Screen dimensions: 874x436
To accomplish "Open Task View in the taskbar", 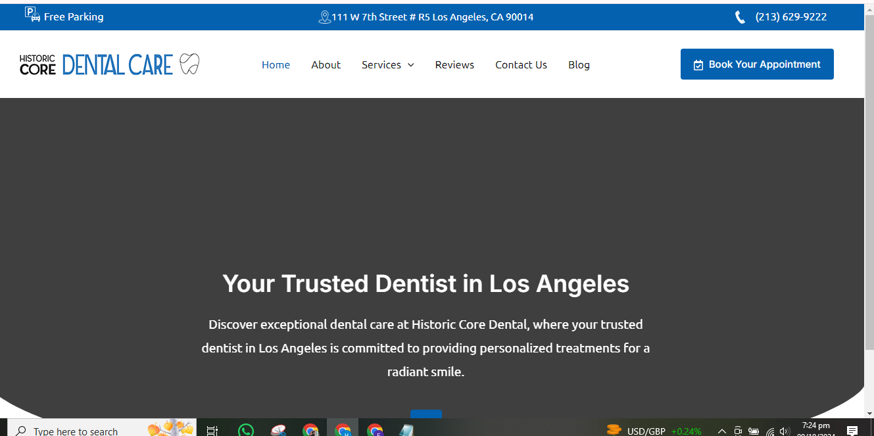I will pos(212,431).
